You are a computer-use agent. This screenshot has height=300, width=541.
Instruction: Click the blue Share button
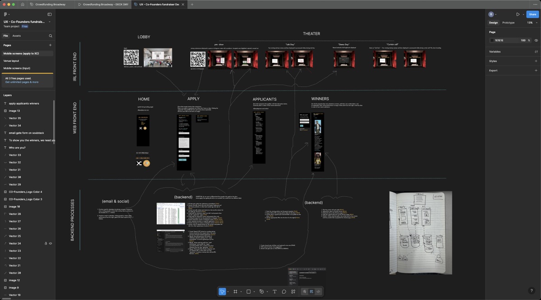pos(532,14)
